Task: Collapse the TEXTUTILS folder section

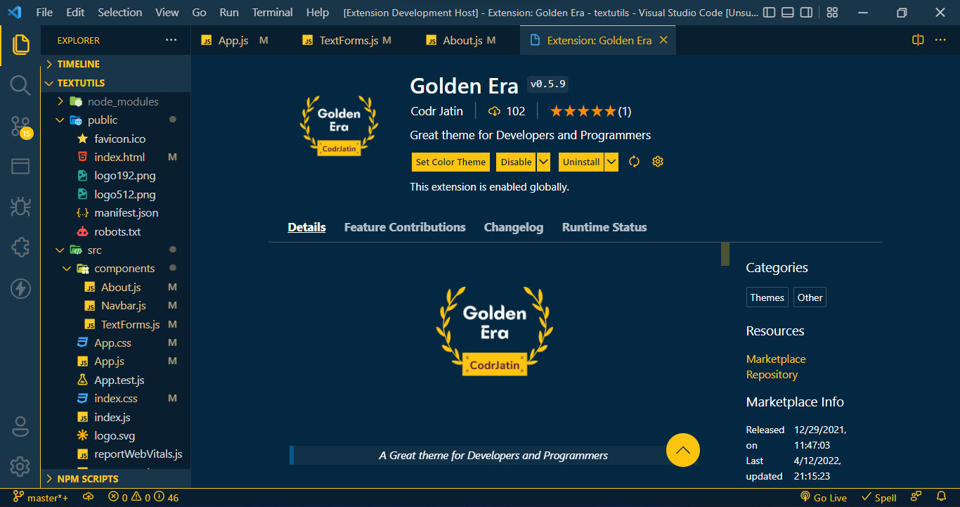Action: click(116, 83)
